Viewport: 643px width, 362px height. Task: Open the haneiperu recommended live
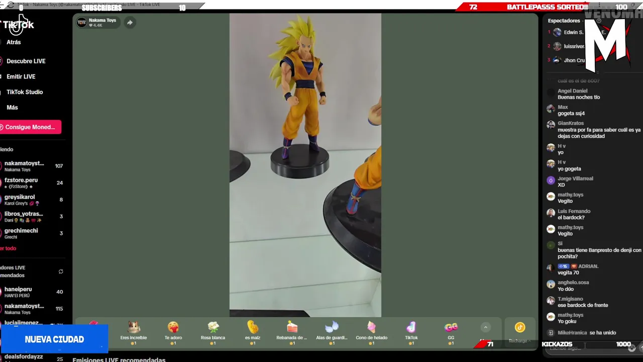point(33,292)
